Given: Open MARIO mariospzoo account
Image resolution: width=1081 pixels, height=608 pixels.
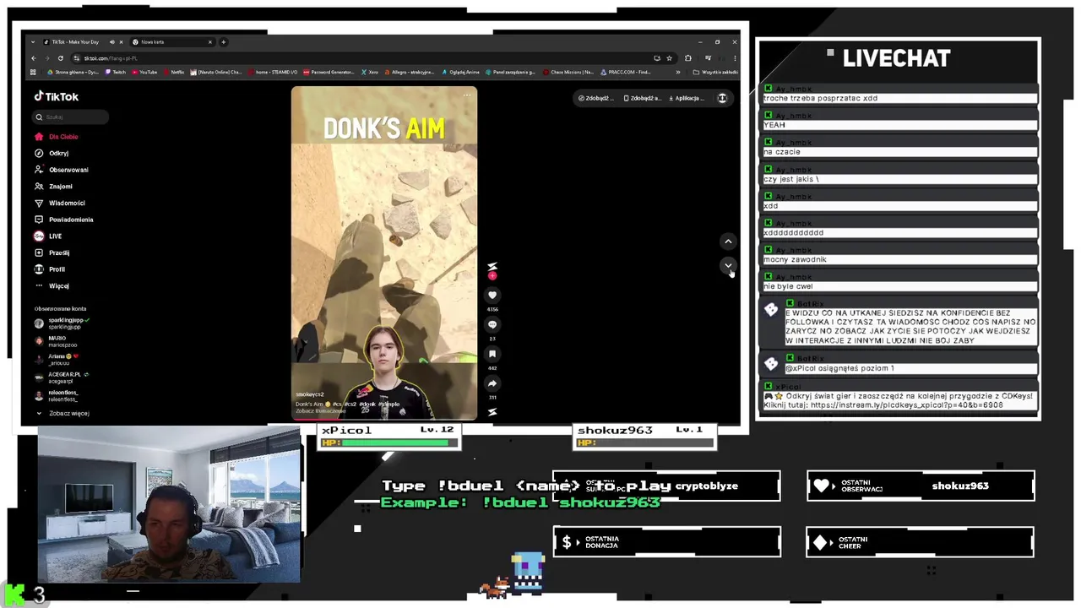Looking at the screenshot, I should click(x=56, y=341).
